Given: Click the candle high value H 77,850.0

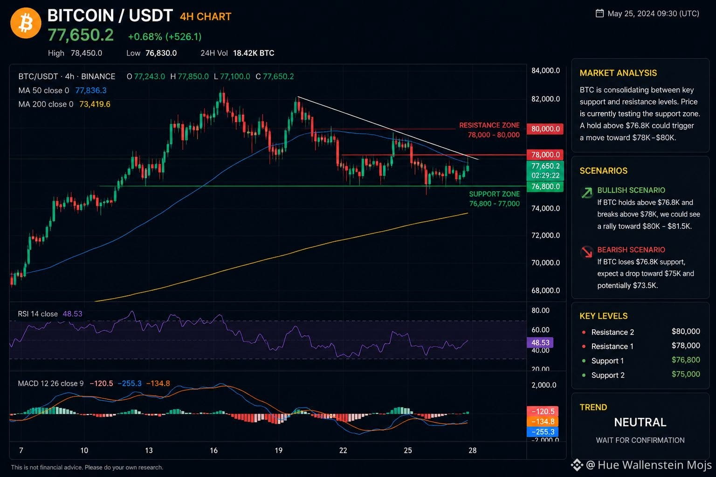Looking at the screenshot, I should click(x=189, y=76).
